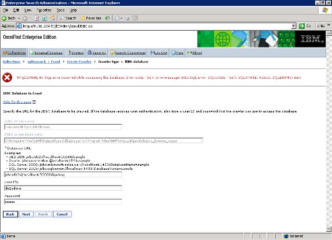
Task: Open the Edit menu
Action: click(x=16, y=10)
